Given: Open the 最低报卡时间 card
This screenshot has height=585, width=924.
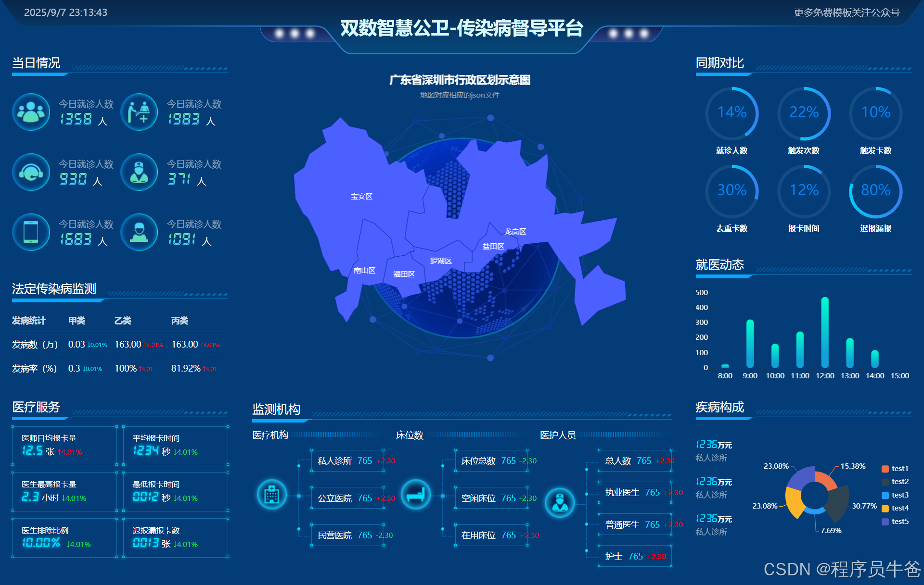Looking at the screenshot, I should tap(176, 492).
